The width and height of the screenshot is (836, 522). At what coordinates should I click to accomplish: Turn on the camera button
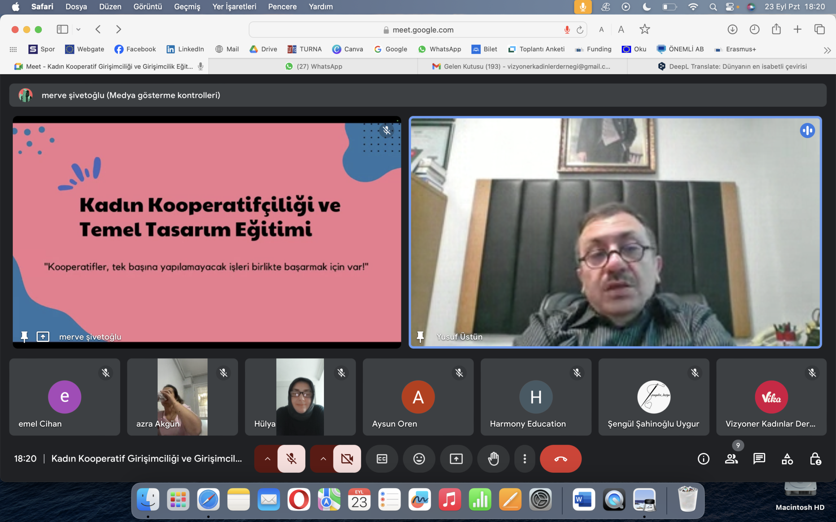tap(347, 459)
